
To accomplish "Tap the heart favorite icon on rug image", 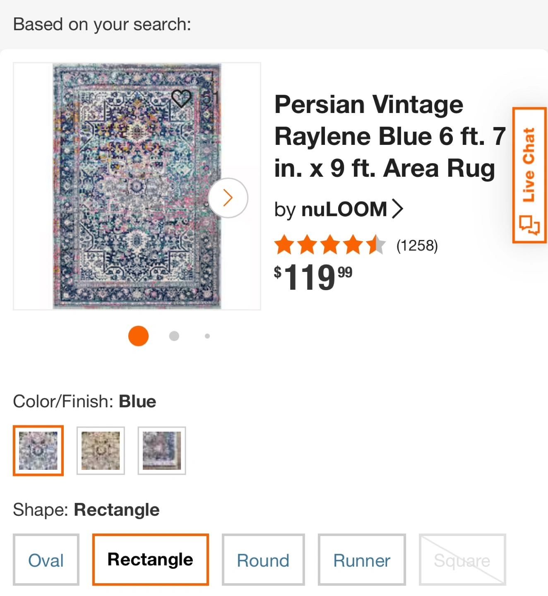I will [x=181, y=99].
